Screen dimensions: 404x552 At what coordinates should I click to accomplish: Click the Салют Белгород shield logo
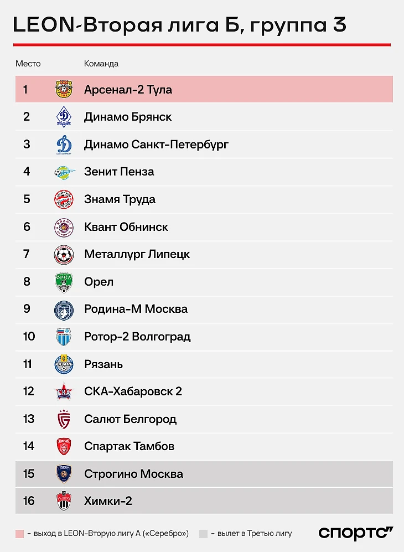[64, 419]
